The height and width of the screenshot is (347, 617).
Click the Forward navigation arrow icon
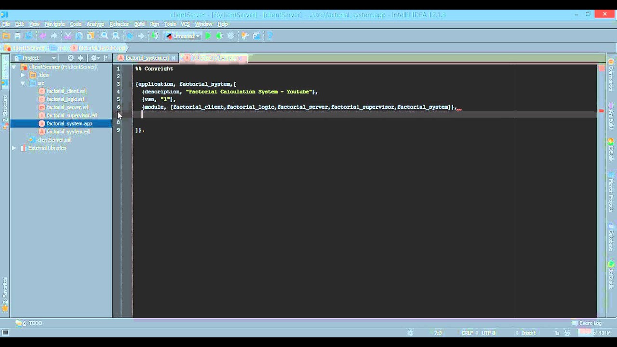(x=141, y=36)
